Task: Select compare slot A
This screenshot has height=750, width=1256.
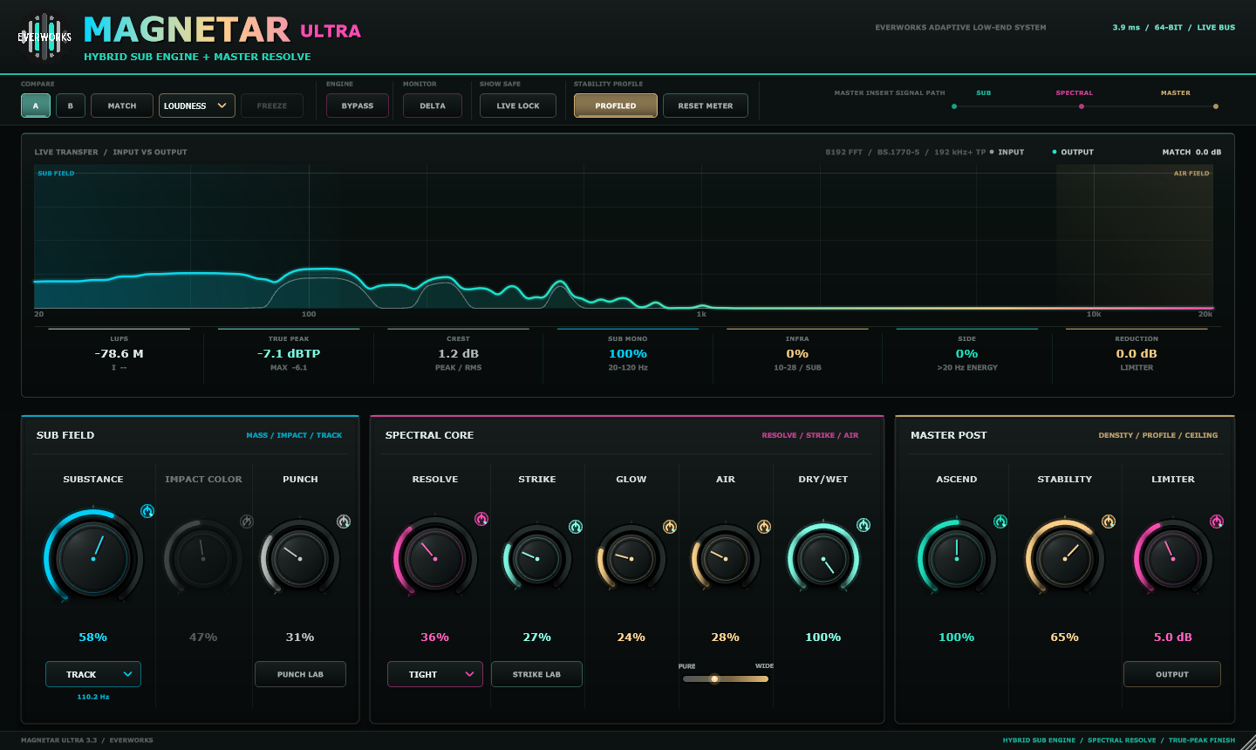Action: coord(36,106)
